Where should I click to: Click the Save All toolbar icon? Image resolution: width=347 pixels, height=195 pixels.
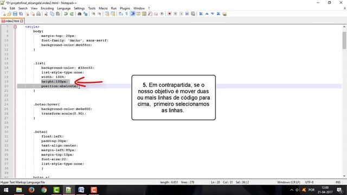(21, 14)
